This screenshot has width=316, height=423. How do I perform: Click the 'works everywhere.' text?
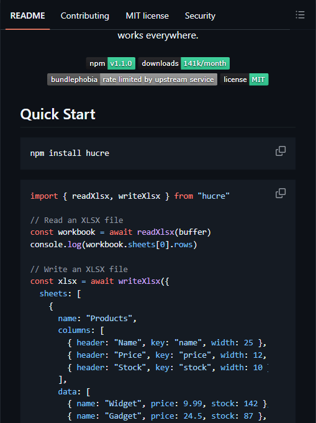click(158, 35)
